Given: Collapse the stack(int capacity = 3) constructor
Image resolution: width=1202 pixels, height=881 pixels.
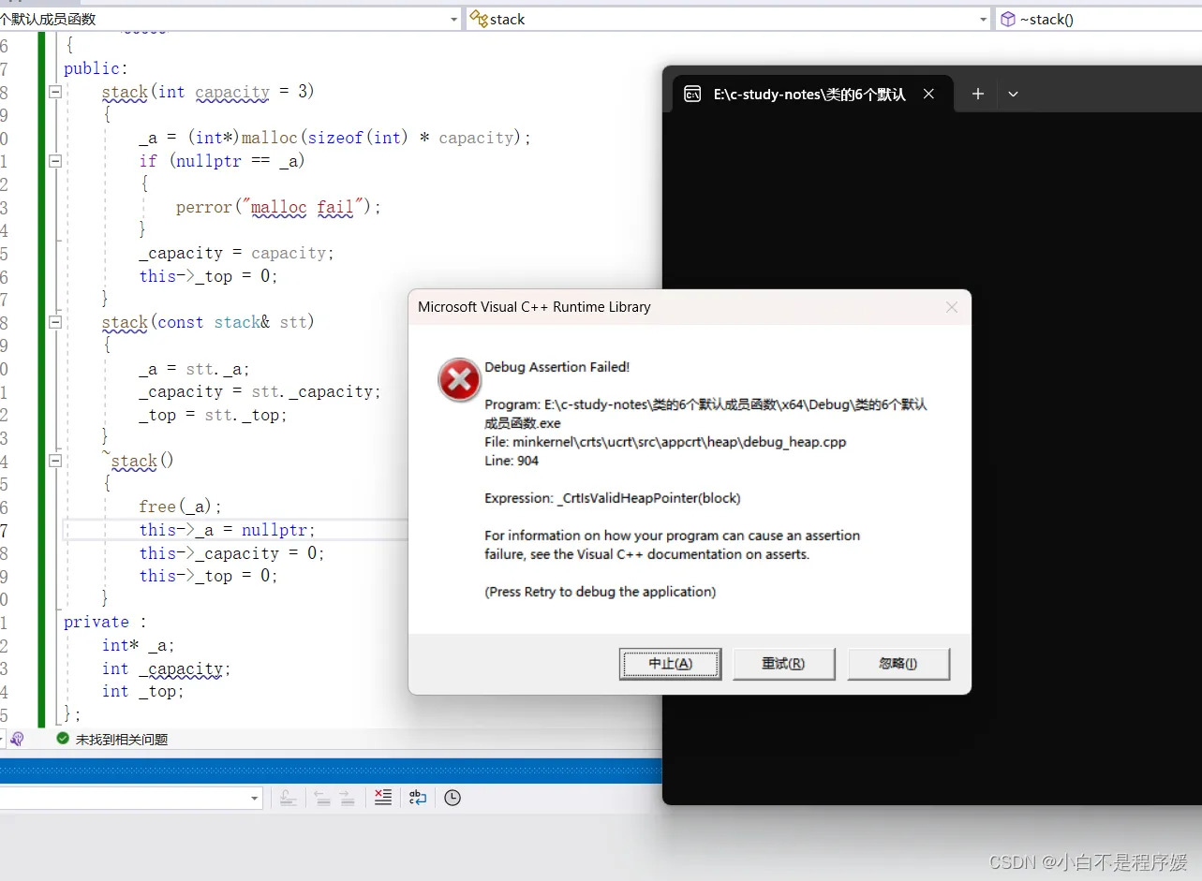Looking at the screenshot, I should click(55, 92).
